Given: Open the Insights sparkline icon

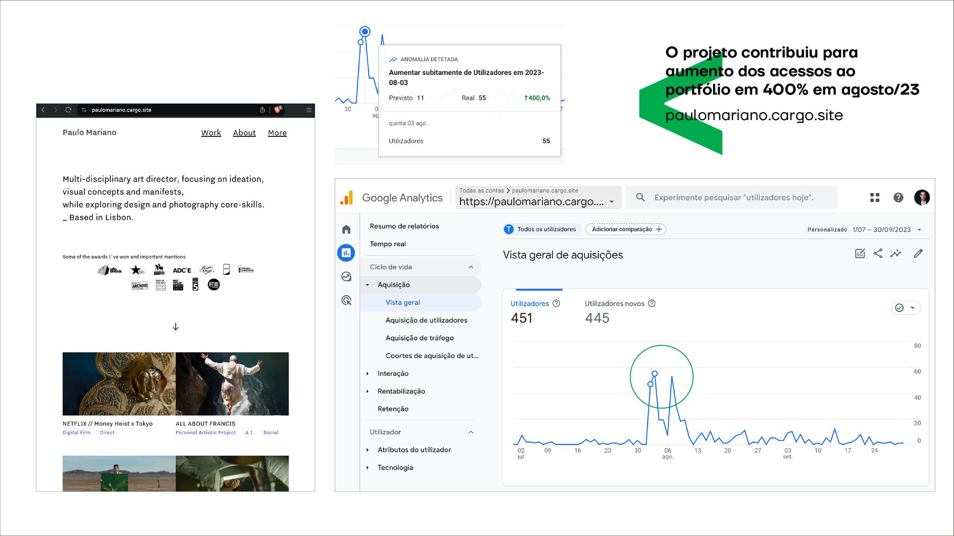Looking at the screenshot, I should pos(895,254).
